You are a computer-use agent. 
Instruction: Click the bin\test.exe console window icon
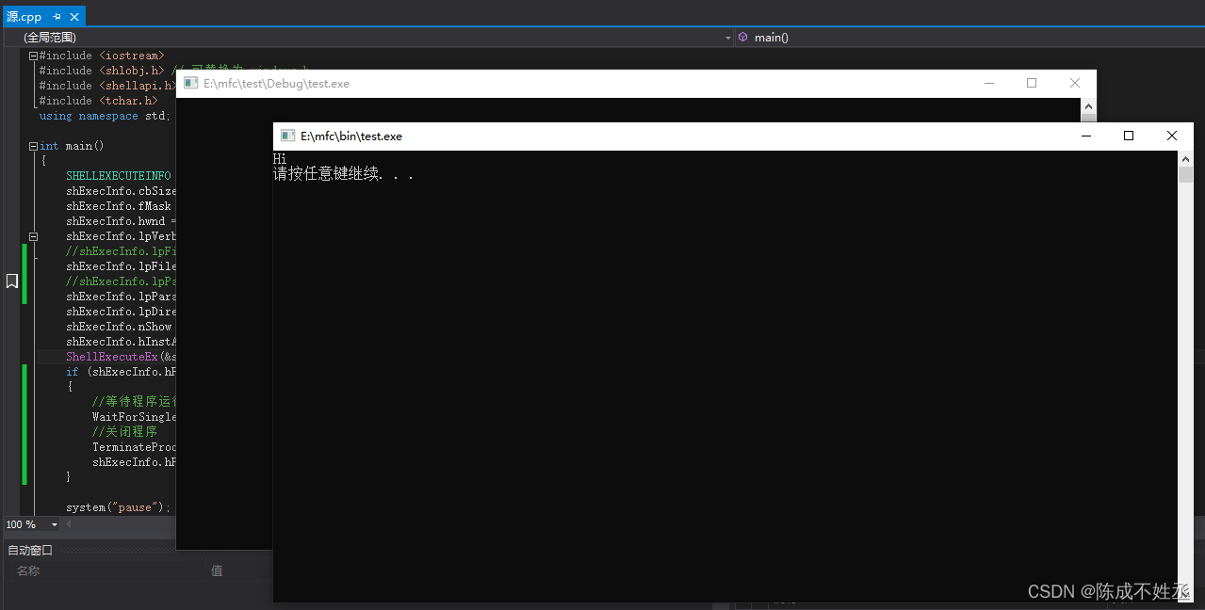[288, 136]
